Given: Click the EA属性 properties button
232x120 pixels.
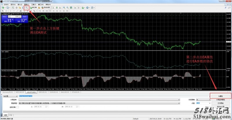Looking at the screenshot, I should (220, 96).
